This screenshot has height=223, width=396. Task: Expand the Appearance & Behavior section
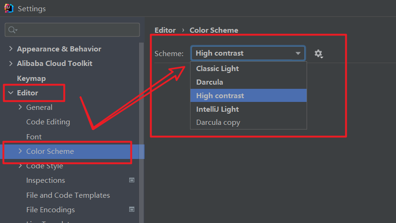coord(11,49)
